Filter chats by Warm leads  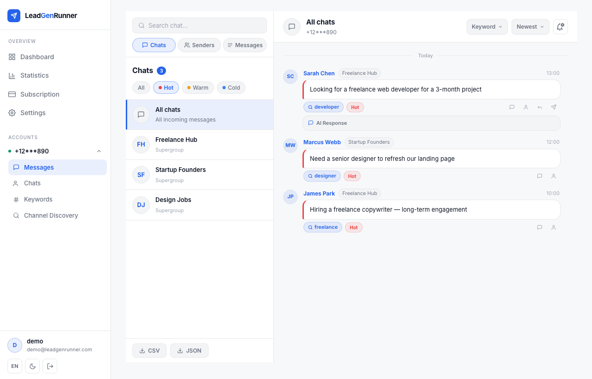[198, 88]
